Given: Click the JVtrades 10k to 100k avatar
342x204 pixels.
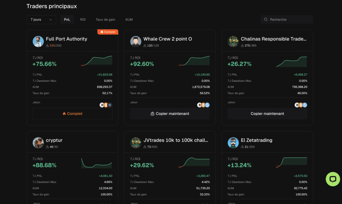Looking at the screenshot, I should point(136,143).
